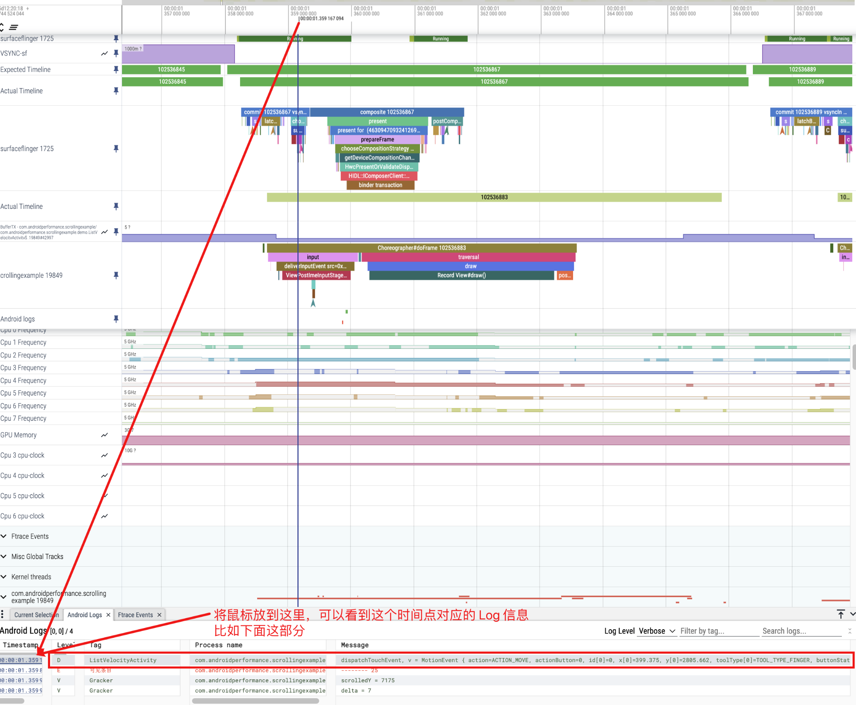
Task: Open the Ftrace Events tab
Action: (x=135, y=615)
